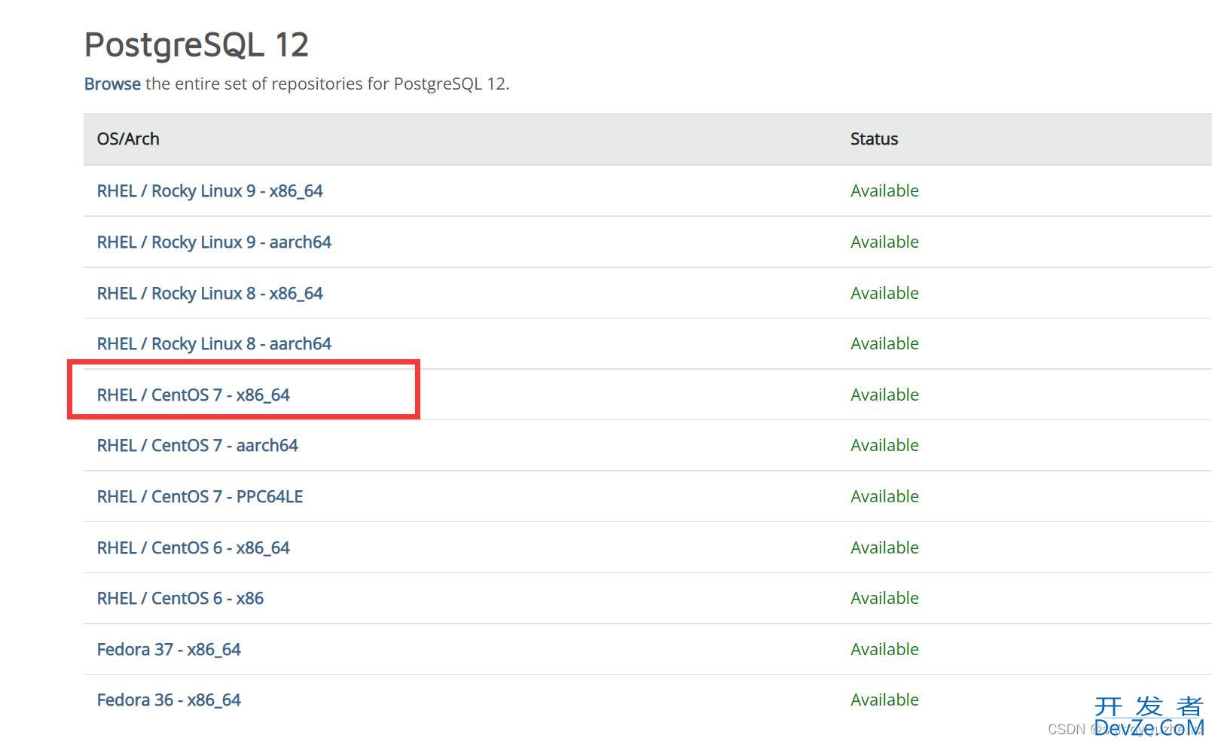Click the Status column header
This screenshot has height=744, width=1212.
pos(874,139)
